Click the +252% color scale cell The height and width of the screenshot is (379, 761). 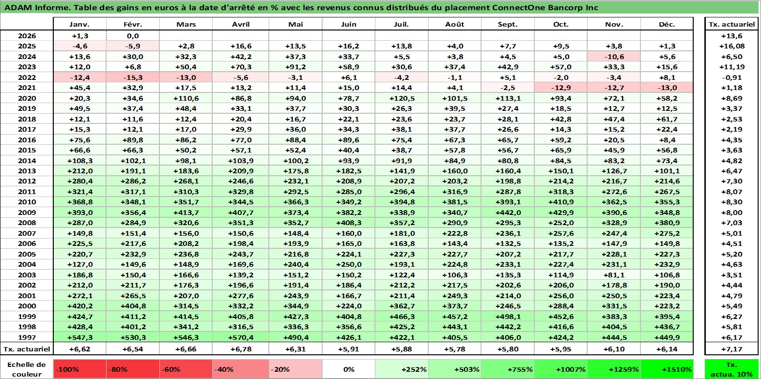402,369
